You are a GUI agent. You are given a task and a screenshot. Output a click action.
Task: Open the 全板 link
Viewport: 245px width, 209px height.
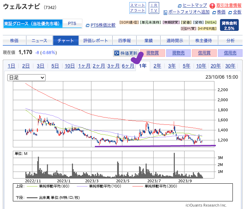237,12
